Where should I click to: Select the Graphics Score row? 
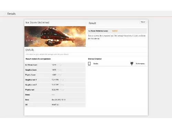click(55, 70)
